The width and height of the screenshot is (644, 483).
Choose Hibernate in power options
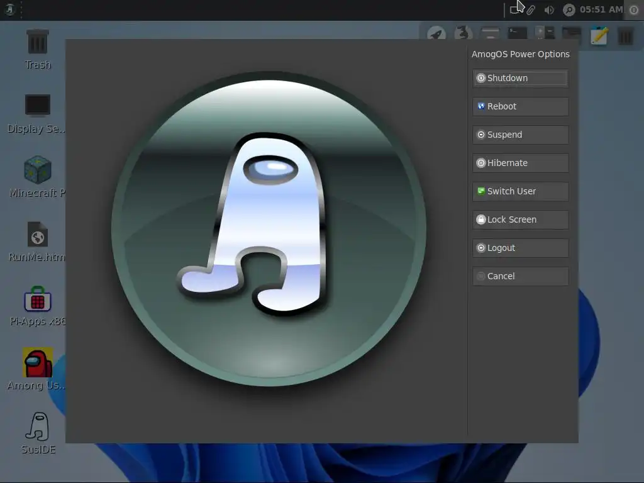[520, 163]
